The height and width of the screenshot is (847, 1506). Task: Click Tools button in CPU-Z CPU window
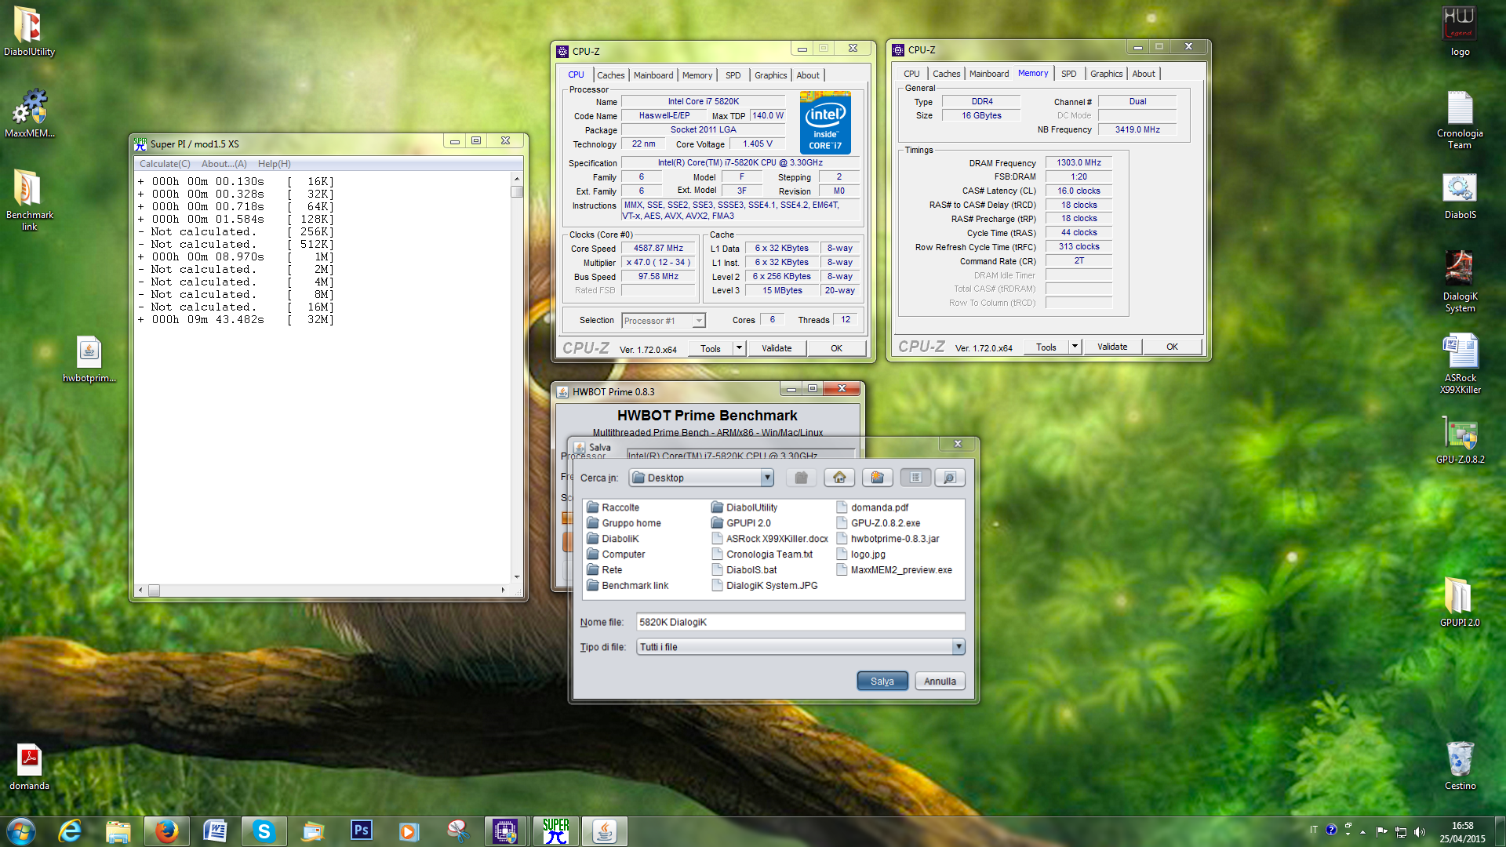[711, 348]
